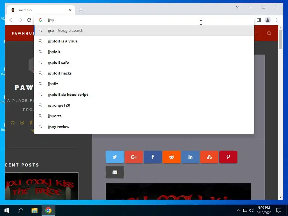Open the notification center icon
Image resolution: width=288 pixels, height=216 pixels.
pyautogui.click(x=279, y=210)
